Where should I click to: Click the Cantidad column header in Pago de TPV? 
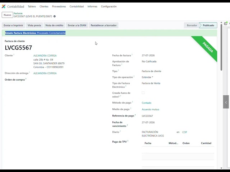pos(206,143)
